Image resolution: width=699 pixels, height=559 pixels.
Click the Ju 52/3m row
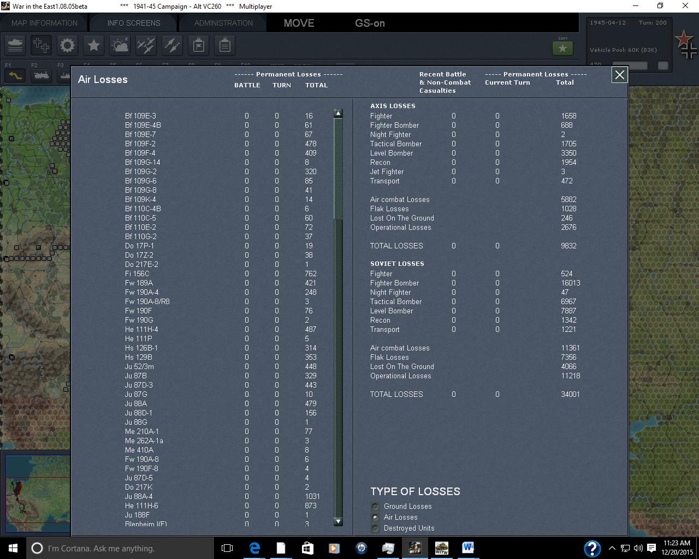tap(221, 366)
